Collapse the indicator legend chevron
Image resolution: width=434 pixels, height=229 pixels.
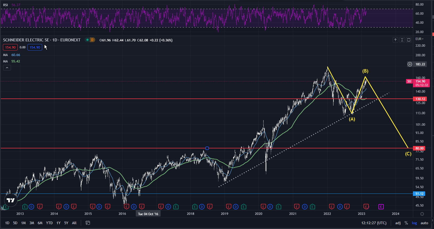click(7, 68)
